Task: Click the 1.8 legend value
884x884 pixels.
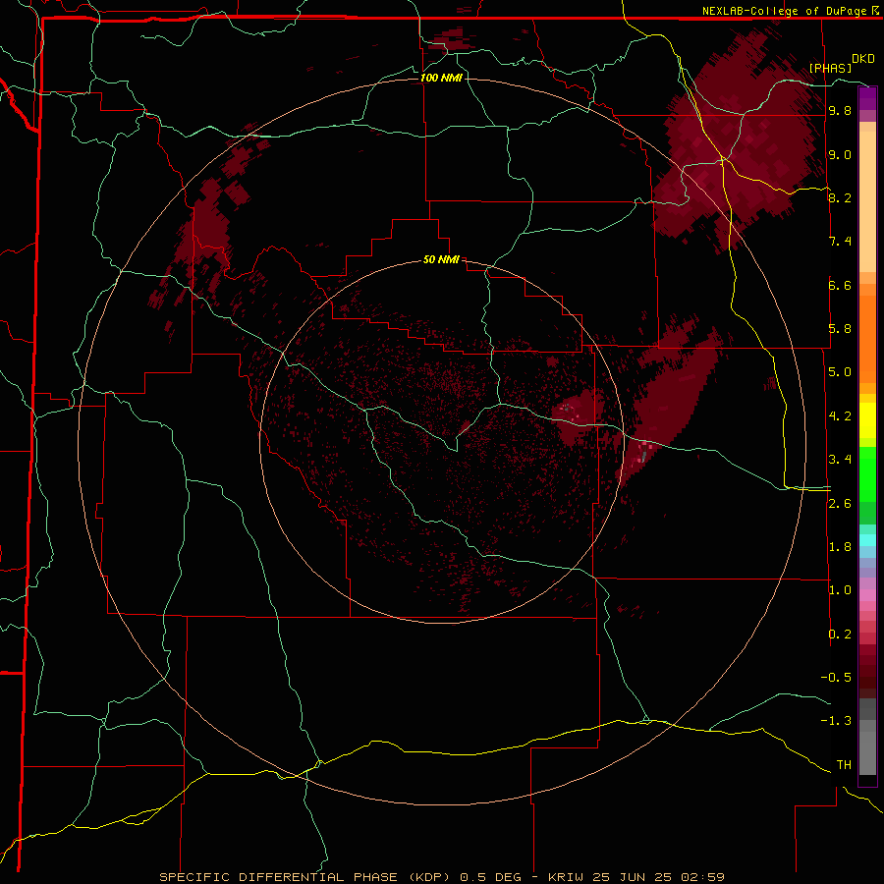Action: pos(840,547)
